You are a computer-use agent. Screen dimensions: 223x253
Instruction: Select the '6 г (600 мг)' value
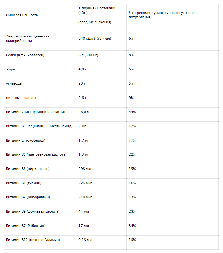click(x=88, y=55)
